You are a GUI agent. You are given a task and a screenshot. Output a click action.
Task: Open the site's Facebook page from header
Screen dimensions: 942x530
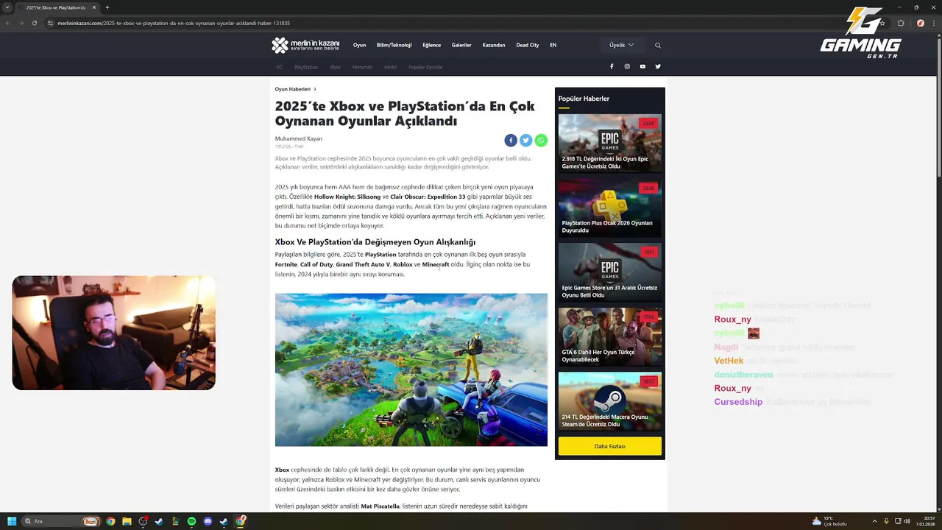tap(612, 66)
